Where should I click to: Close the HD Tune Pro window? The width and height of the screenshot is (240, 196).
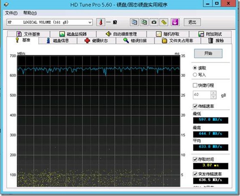coord(229,4)
